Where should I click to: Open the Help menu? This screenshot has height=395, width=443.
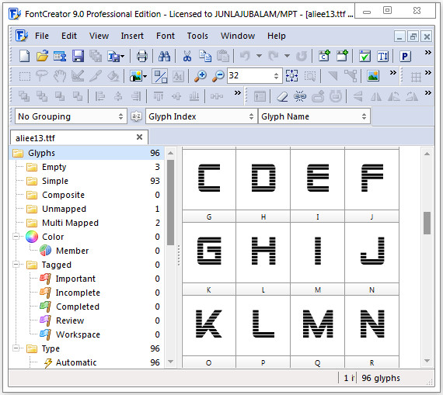(277, 36)
